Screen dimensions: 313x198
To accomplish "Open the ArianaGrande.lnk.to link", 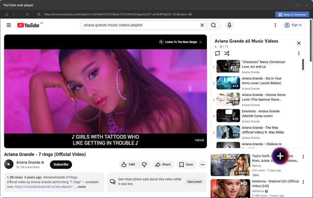I will (44, 187).
